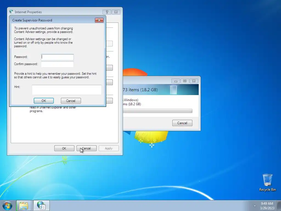This screenshot has width=281, height=211.
Task: Click Internet Properties taskbar icon
Action: [x=41, y=206]
